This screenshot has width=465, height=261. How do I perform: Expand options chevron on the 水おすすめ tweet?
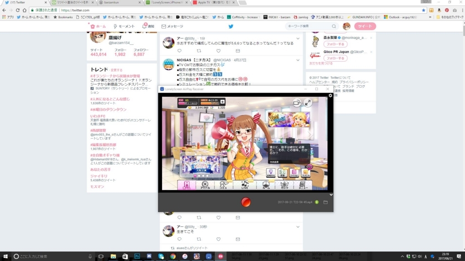(x=298, y=39)
